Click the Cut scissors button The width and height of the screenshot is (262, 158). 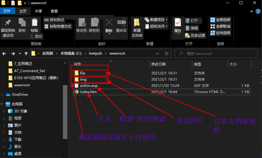point(36,36)
